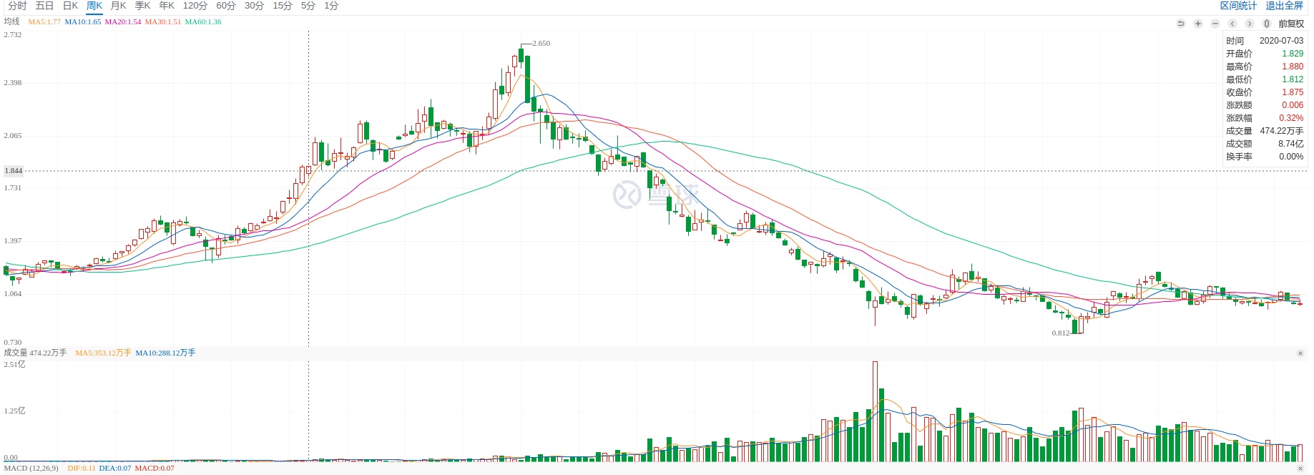Select the 60分 period tab

(x=226, y=6)
